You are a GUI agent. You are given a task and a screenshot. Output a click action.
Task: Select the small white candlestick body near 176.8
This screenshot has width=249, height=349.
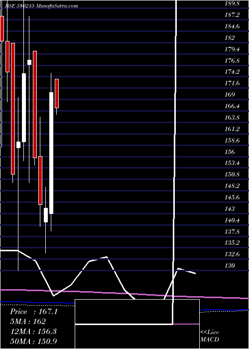[x=29, y=62]
